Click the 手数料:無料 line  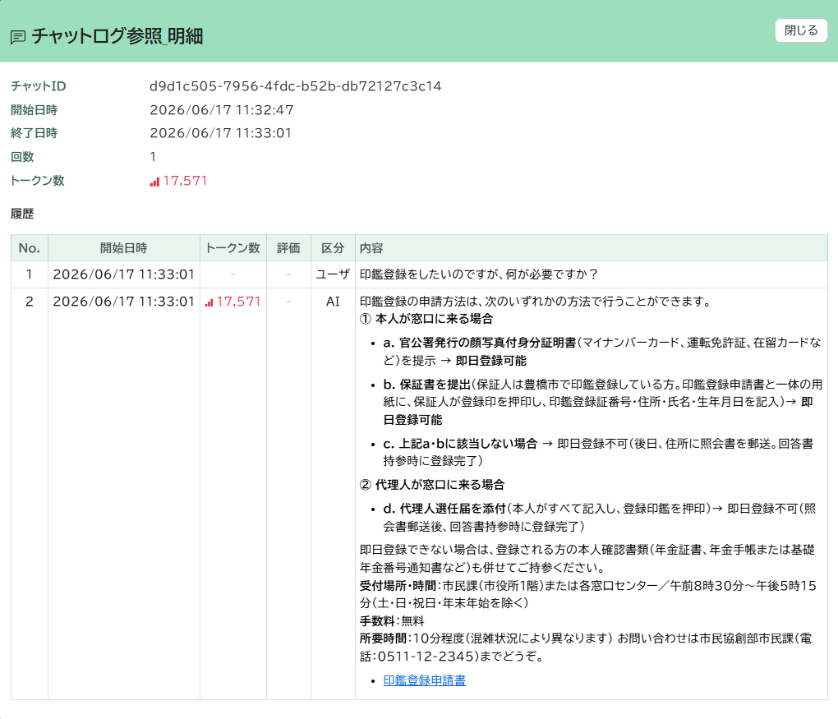tap(392, 620)
